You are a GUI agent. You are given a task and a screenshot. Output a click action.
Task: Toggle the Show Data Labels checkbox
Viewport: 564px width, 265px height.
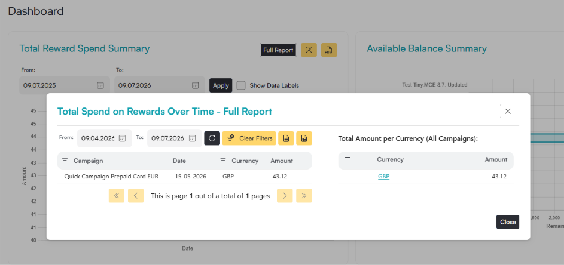point(241,85)
